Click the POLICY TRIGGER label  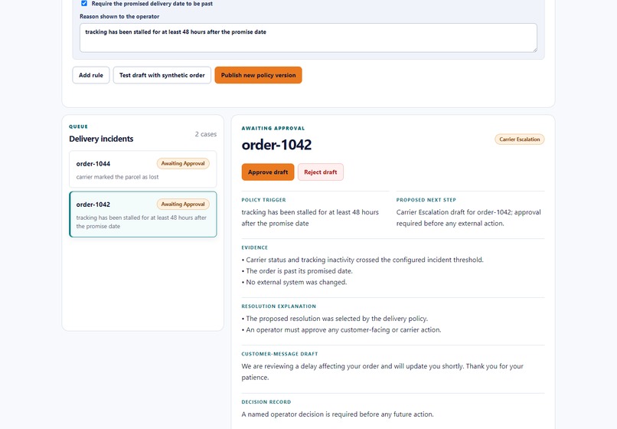click(x=263, y=200)
